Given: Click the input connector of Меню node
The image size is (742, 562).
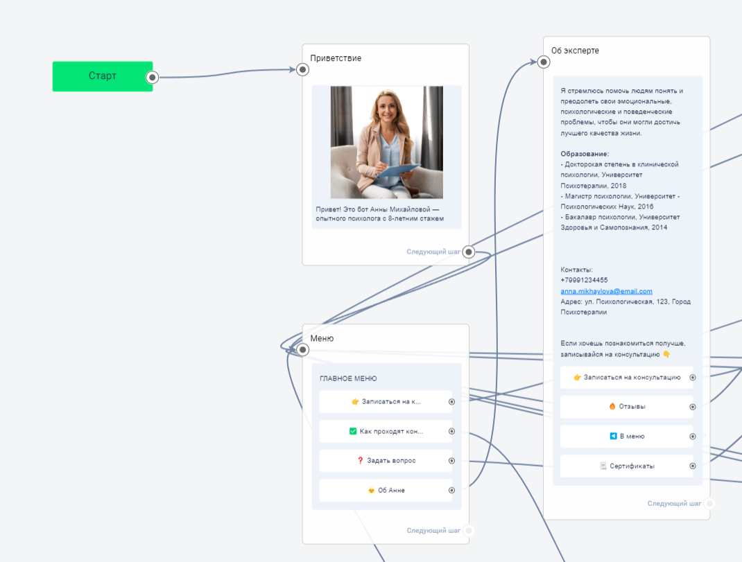Looking at the screenshot, I should (302, 350).
